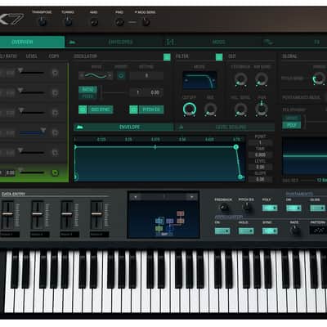Screen dimensions: 327x327
Task: Click the Tuning knob in the top bar
Action: (68, 21)
